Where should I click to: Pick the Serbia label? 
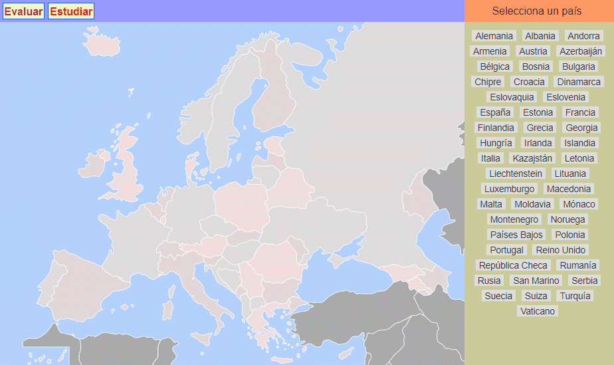(584, 280)
